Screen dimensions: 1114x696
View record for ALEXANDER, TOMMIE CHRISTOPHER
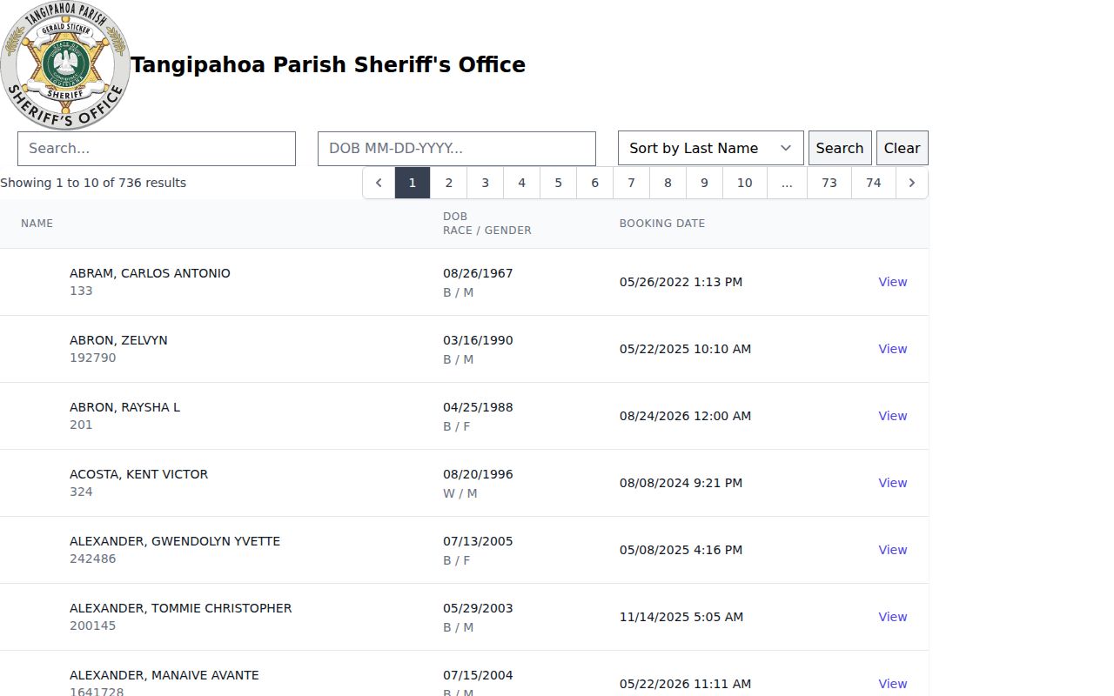coord(893,617)
